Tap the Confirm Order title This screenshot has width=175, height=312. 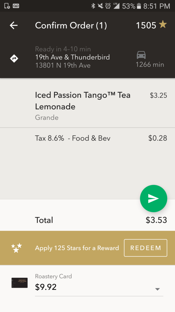click(71, 26)
